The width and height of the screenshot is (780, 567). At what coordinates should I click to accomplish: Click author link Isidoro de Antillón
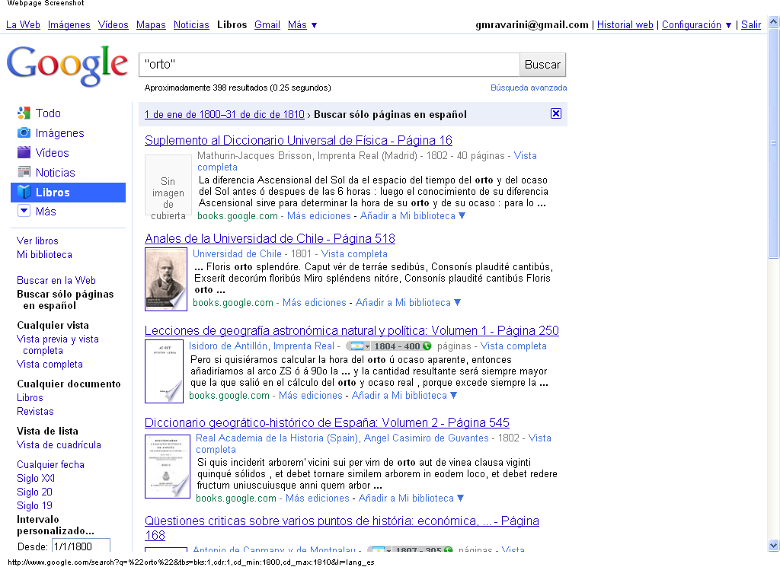(x=229, y=346)
